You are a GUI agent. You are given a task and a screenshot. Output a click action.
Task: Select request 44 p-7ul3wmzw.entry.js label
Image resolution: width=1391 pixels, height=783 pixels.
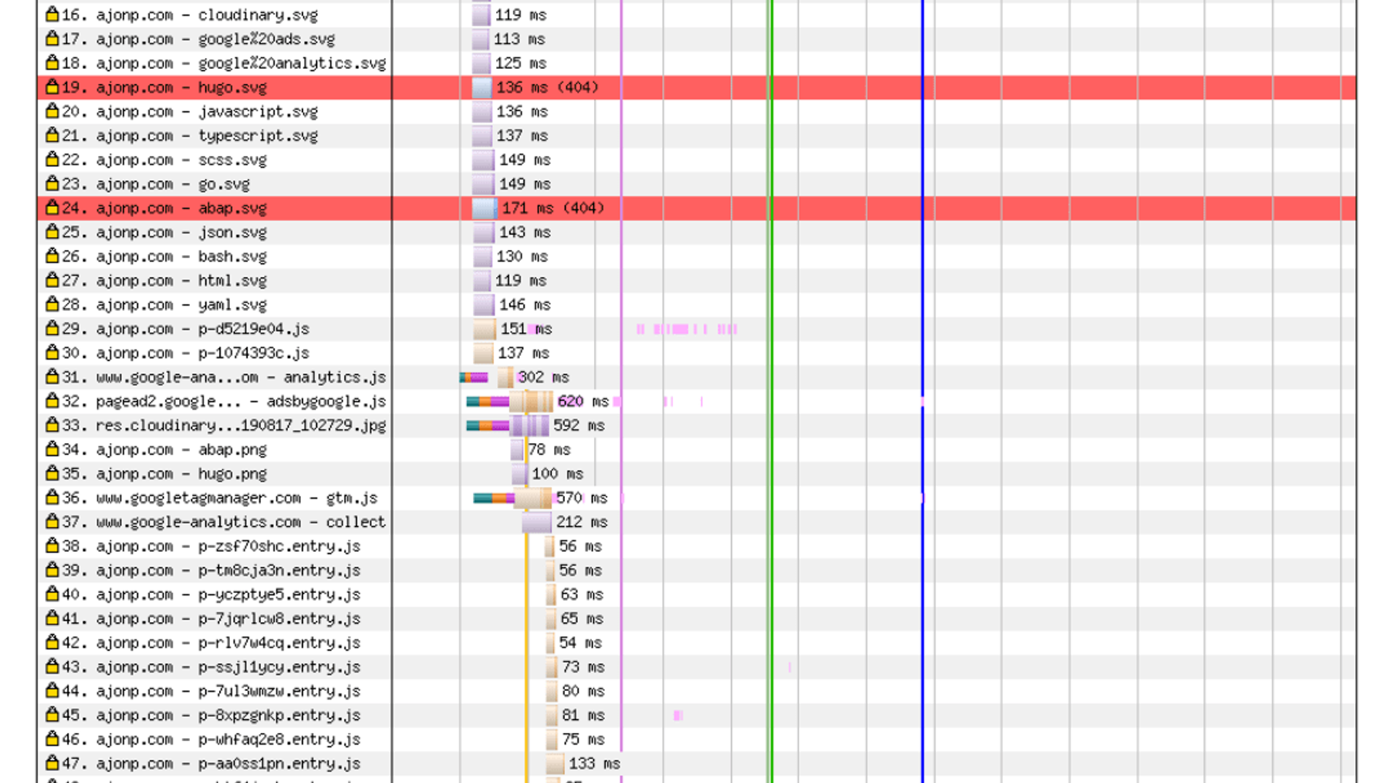tap(211, 691)
